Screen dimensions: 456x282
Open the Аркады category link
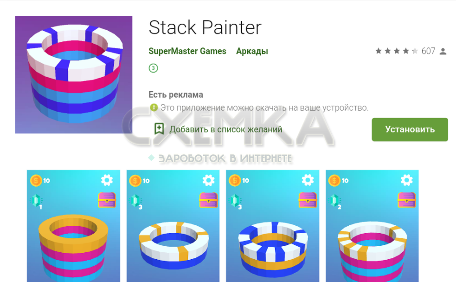[252, 51]
